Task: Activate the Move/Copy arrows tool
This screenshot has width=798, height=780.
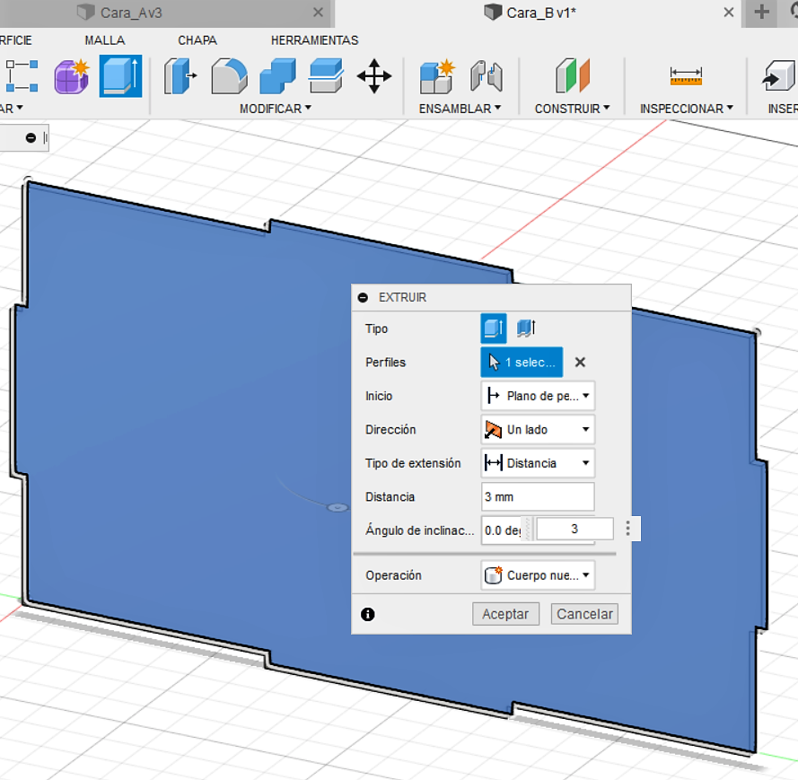Action: click(374, 76)
